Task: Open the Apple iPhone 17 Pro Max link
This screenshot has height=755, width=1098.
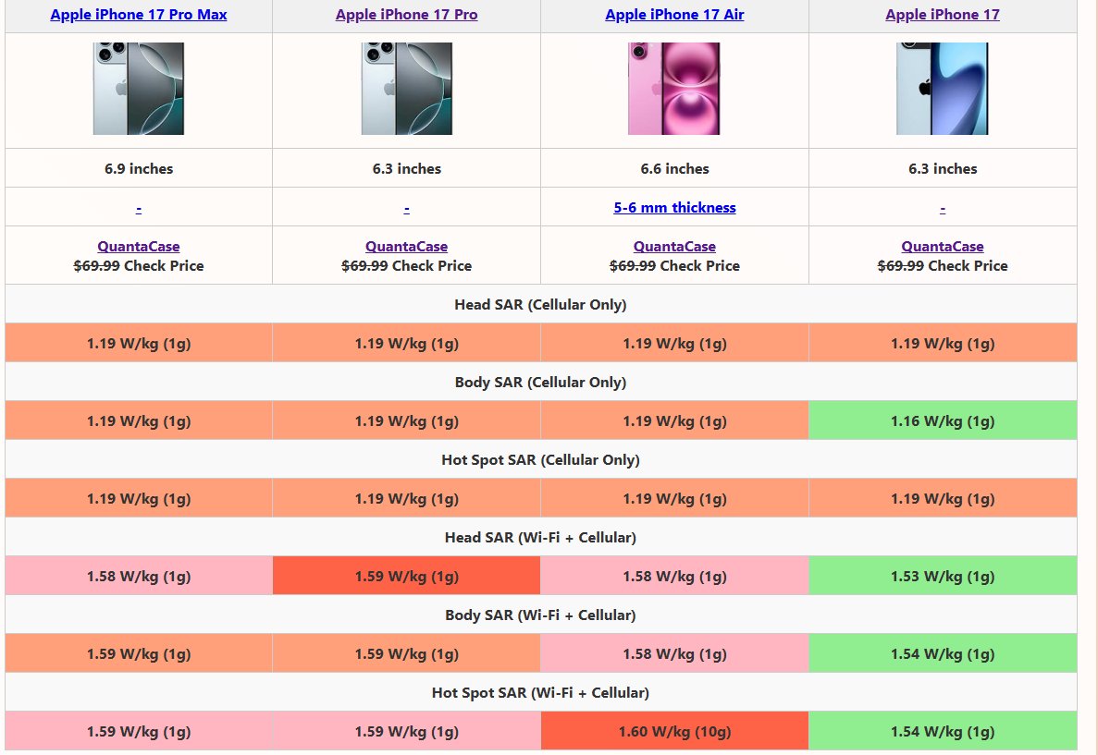Action: 139,15
